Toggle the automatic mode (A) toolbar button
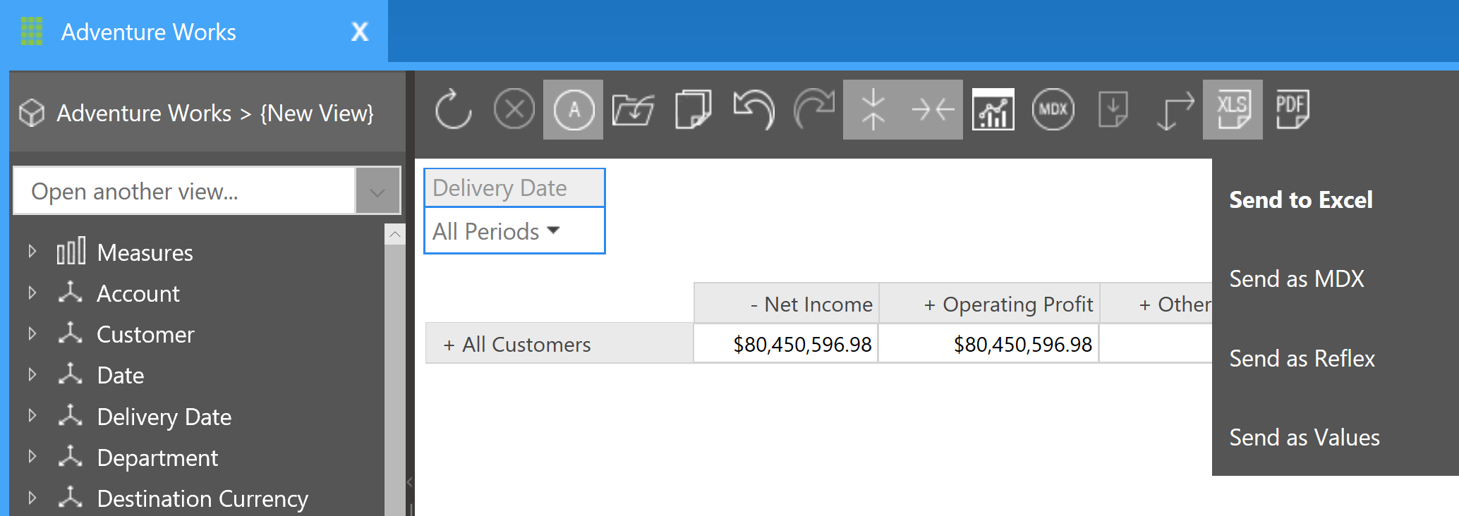Viewport: 1459px width, 516px height. tap(573, 109)
